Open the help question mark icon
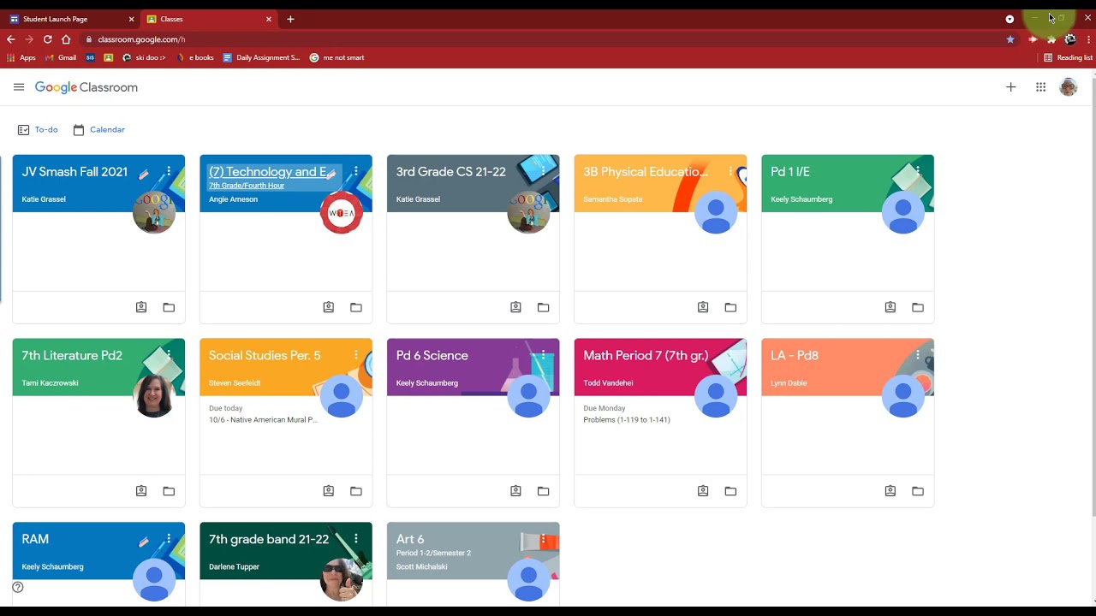This screenshot has height=616, width=1096. point(18,587)
